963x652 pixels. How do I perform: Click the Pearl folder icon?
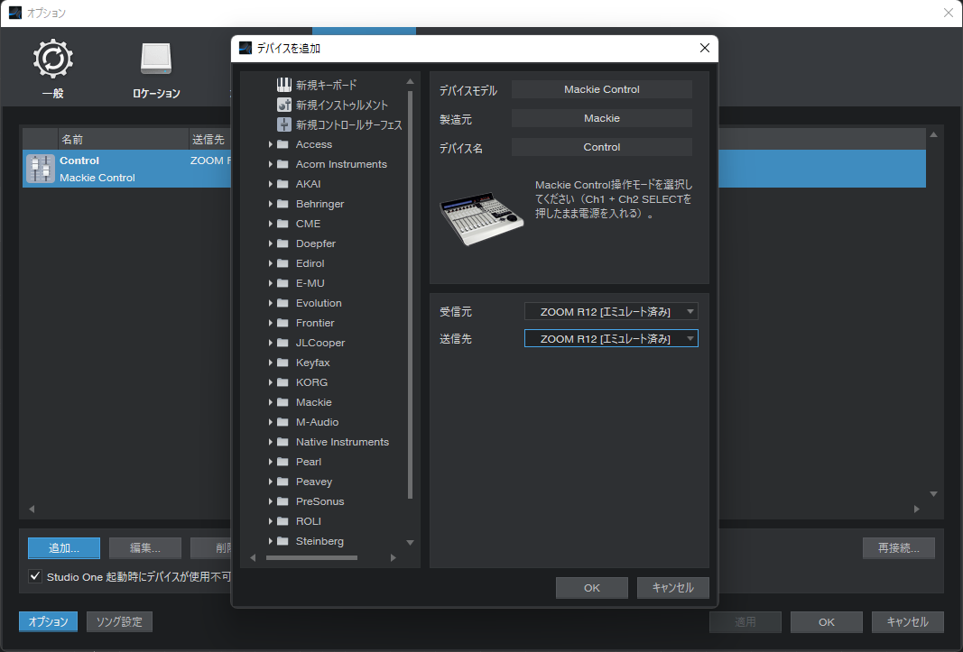[282, 462]
